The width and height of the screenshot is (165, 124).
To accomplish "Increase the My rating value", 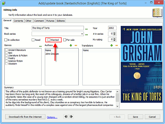I will coord(114,38).
